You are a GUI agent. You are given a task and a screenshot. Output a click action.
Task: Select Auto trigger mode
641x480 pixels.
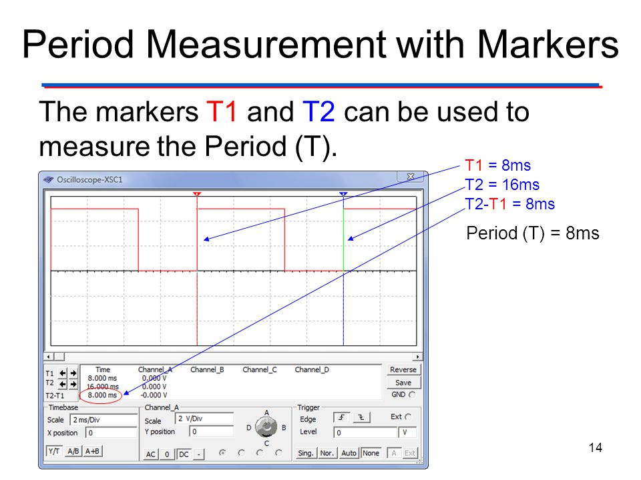point(349,453)
